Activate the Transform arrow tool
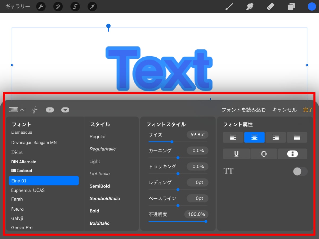Screen dimensions: 319x239 [92, 7]
